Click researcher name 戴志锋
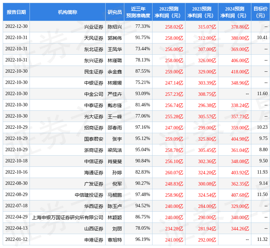 point(115,105)
